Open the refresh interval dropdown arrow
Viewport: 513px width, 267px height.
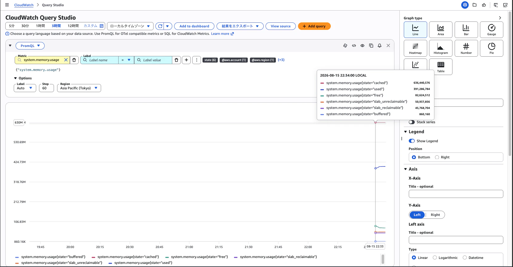click(x=168, y=26)
